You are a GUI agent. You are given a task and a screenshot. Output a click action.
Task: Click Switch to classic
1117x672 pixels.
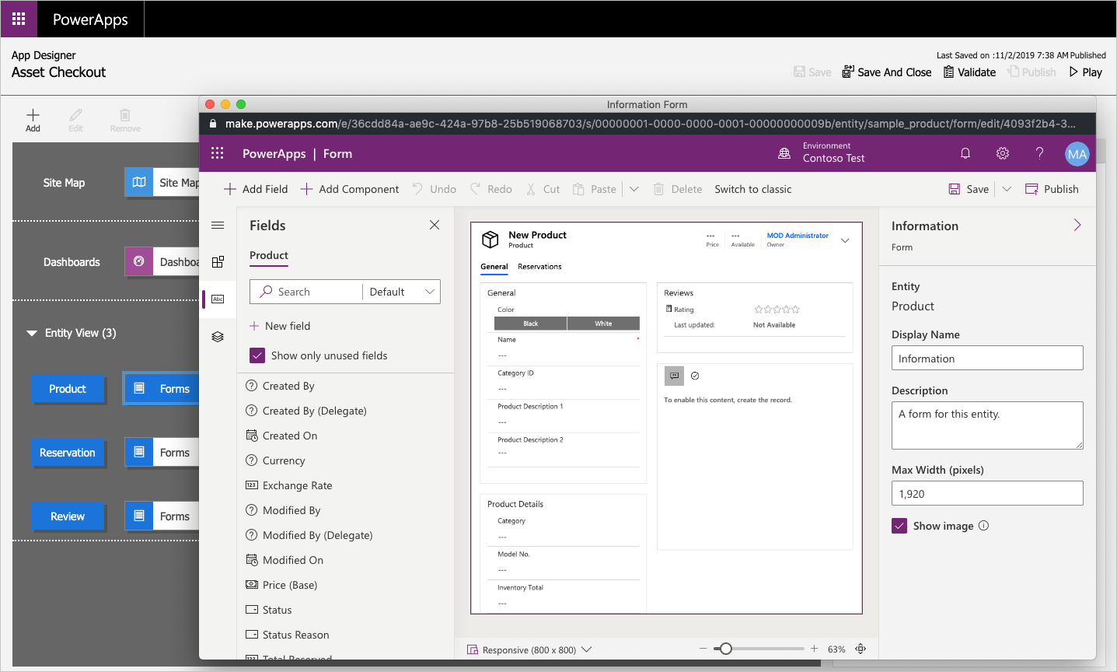753,189
